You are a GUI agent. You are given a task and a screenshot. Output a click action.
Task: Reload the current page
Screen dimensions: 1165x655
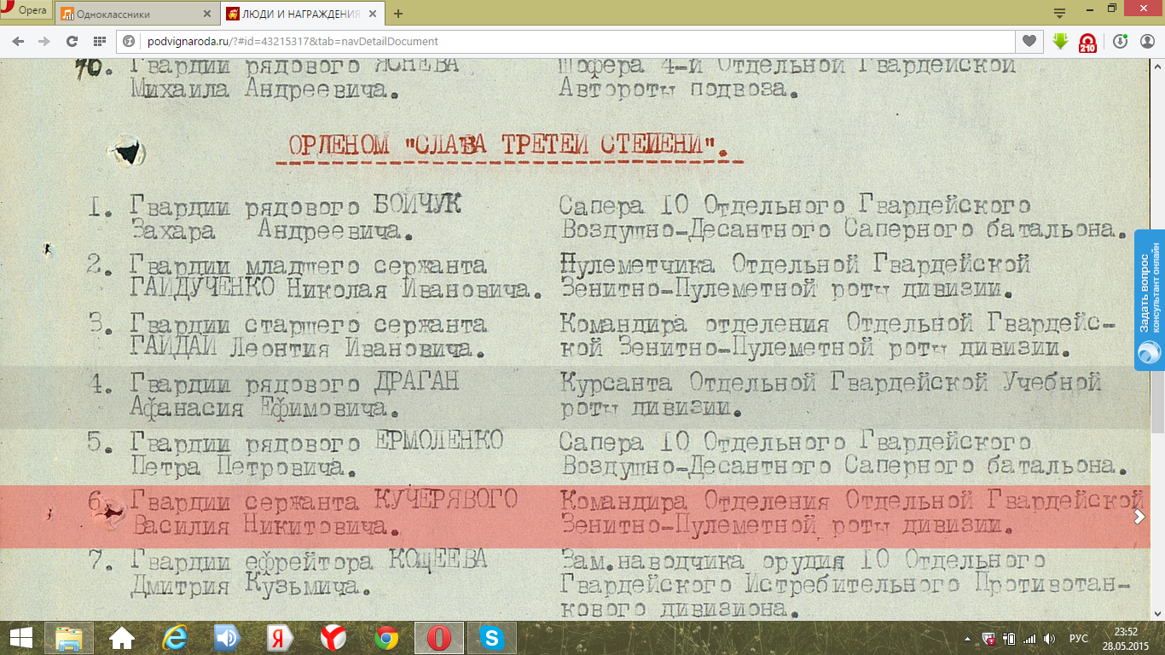pos(72,41)
